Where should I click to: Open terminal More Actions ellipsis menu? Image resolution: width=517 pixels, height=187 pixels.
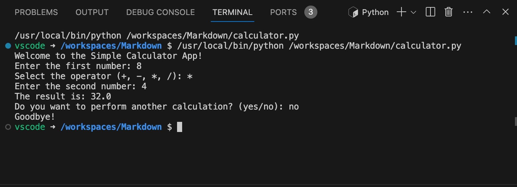tap(468, 12)
